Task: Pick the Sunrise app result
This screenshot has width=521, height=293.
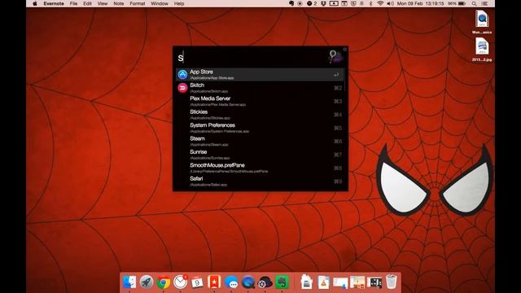Action: pos(260,155)
